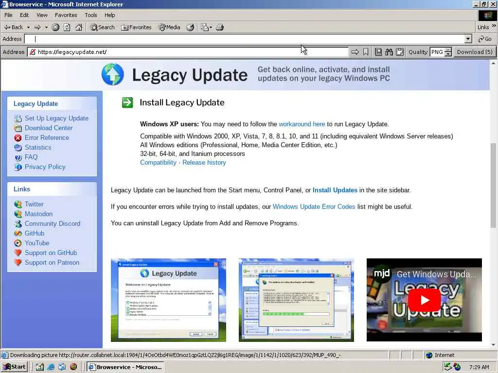Open the bookmarks list icon in Browservice bar
The height and width of the screenshot is (373, 498).
[x=378, y=52]
